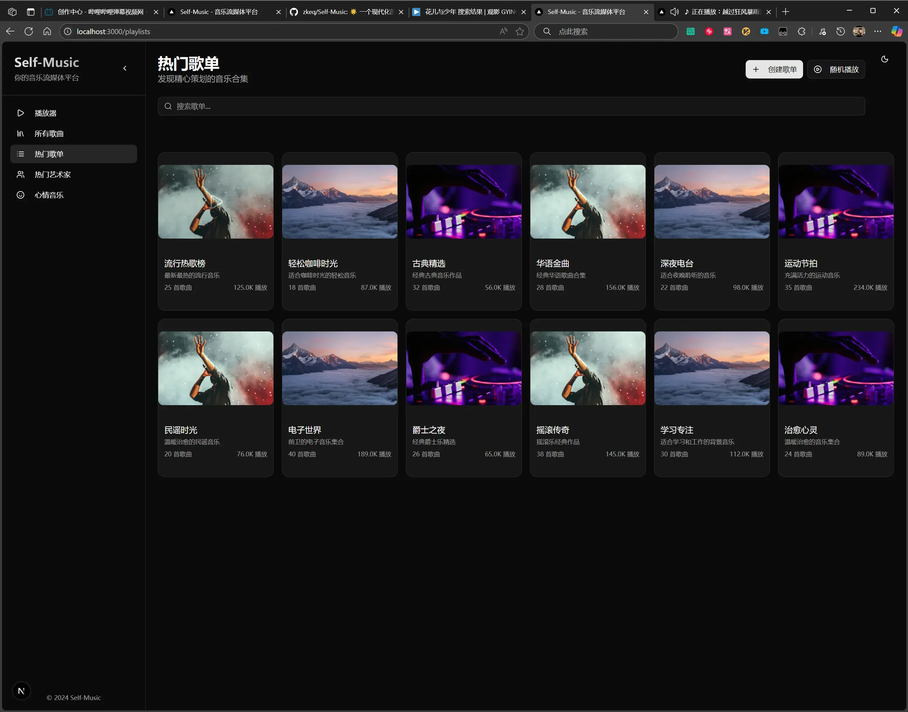Image resolution: width=908 pixels, height=712 pixels.
Task: Go to 所有歌曲 library
Action: [49, 133]
